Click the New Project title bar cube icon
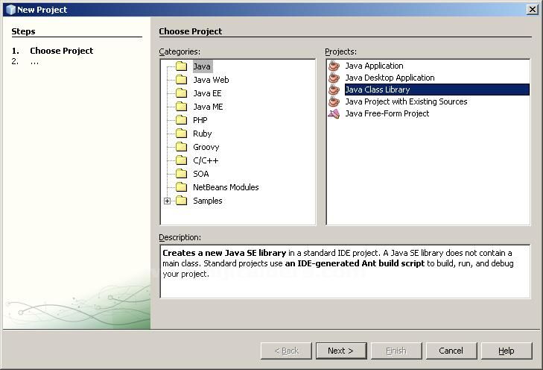Viewport: 543px width, 370px height. click(10, 10)
